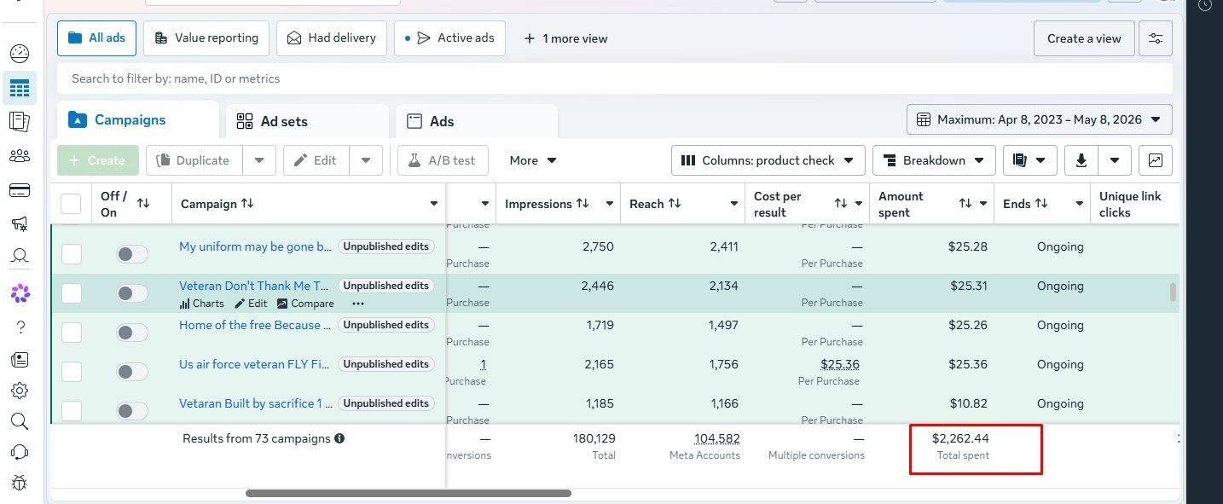Image resolution: width=1223 pixels, height=504 pixels.
Task: Click the billing card icon in sidebar
Action: (19, 190)
